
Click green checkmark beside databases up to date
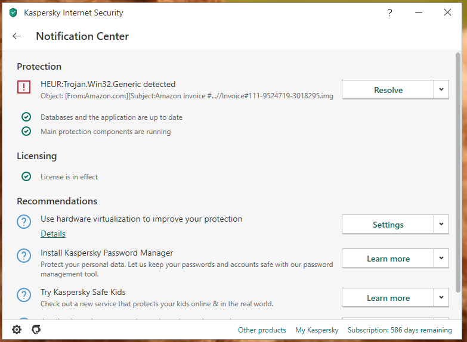(x=26, y=117)
